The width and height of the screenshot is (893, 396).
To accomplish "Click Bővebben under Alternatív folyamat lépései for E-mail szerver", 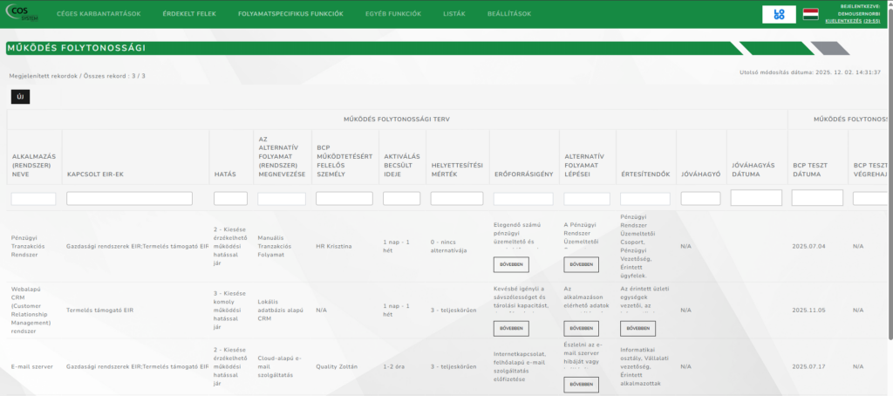I will tap(581, 385).
